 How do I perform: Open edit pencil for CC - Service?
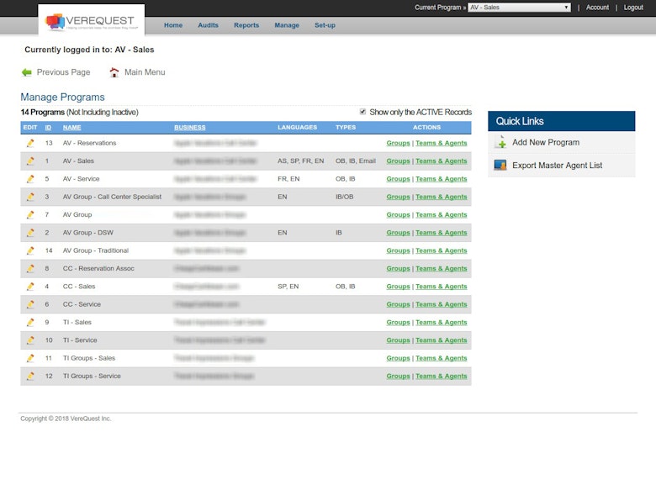pyautogui.click(x=30, y=304)
